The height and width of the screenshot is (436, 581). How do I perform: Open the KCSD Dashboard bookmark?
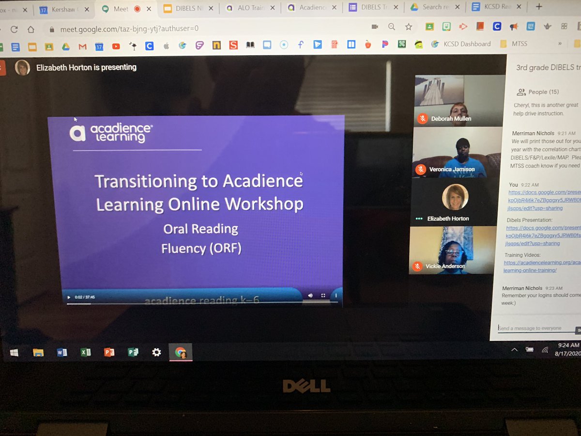coord(461,44)
